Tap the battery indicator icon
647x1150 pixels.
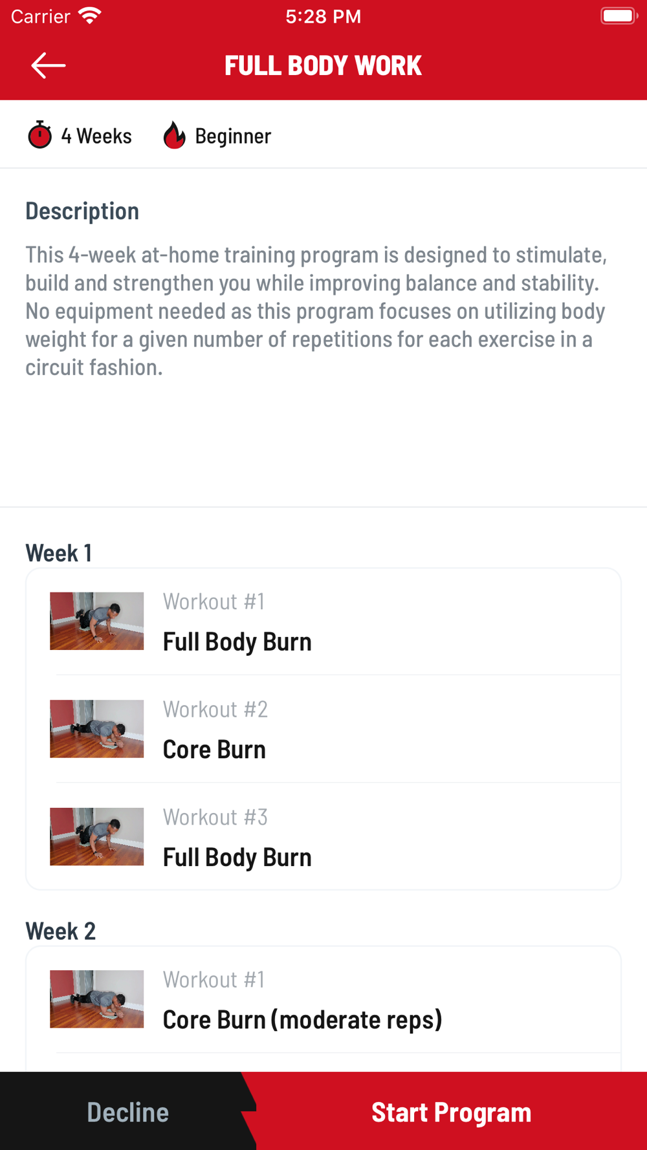(x=619, y=16)
